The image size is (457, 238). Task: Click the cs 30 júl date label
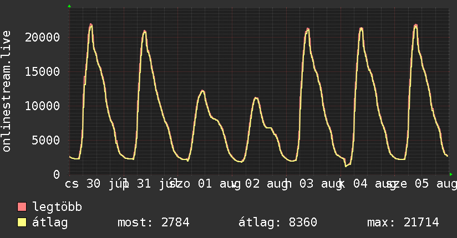click(96, 184)
